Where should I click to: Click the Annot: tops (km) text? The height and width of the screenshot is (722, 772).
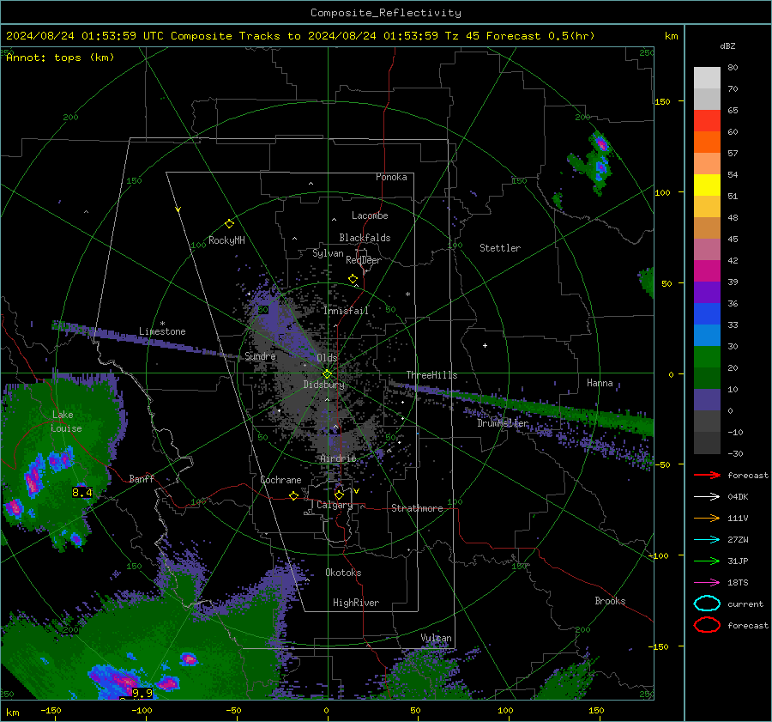pyautogui.click(x=60, y=58)
